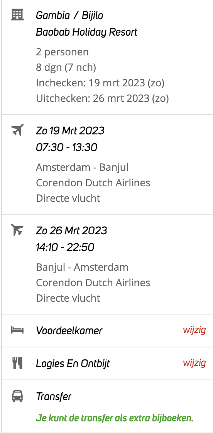Click the fork and knife meal icon
Viewport: 213px width, 433px height.
(x=17, y=363)
